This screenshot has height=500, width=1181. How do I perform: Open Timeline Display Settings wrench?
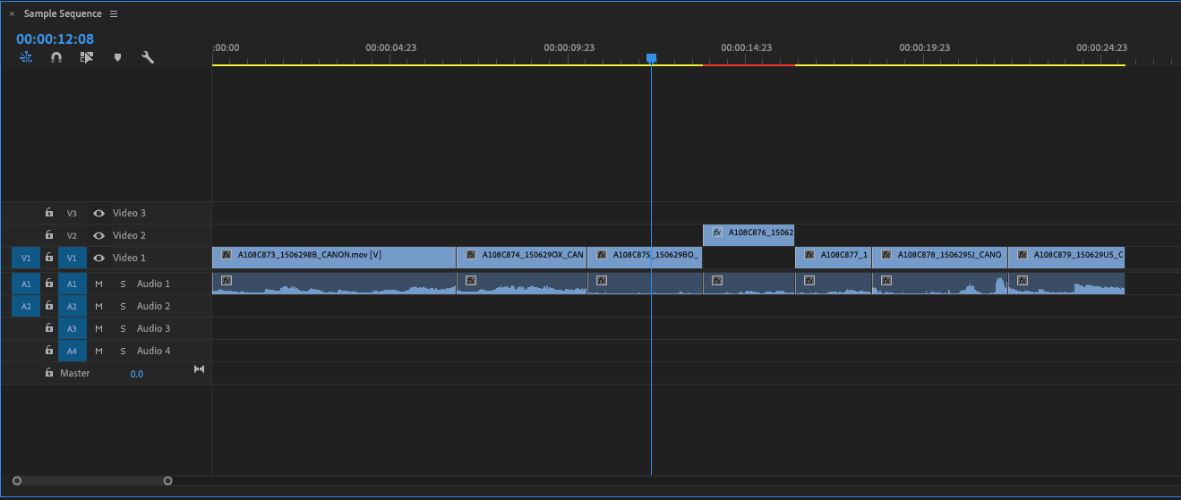[x=148, y=57]
